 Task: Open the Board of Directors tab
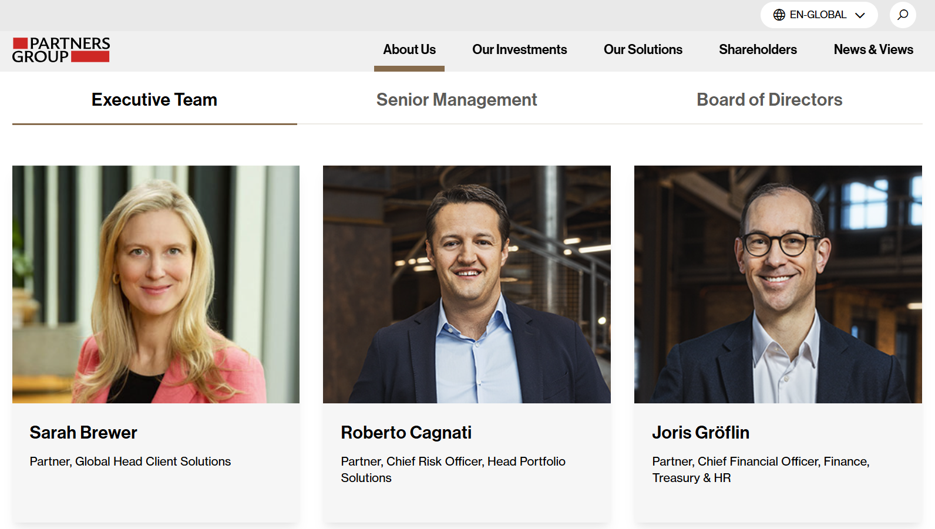pos(769,100)
